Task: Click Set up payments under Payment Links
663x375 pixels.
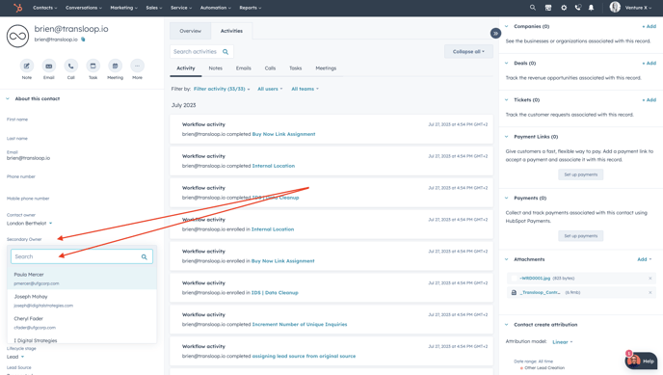Action: pyautogui.click(x=581, y=174)
